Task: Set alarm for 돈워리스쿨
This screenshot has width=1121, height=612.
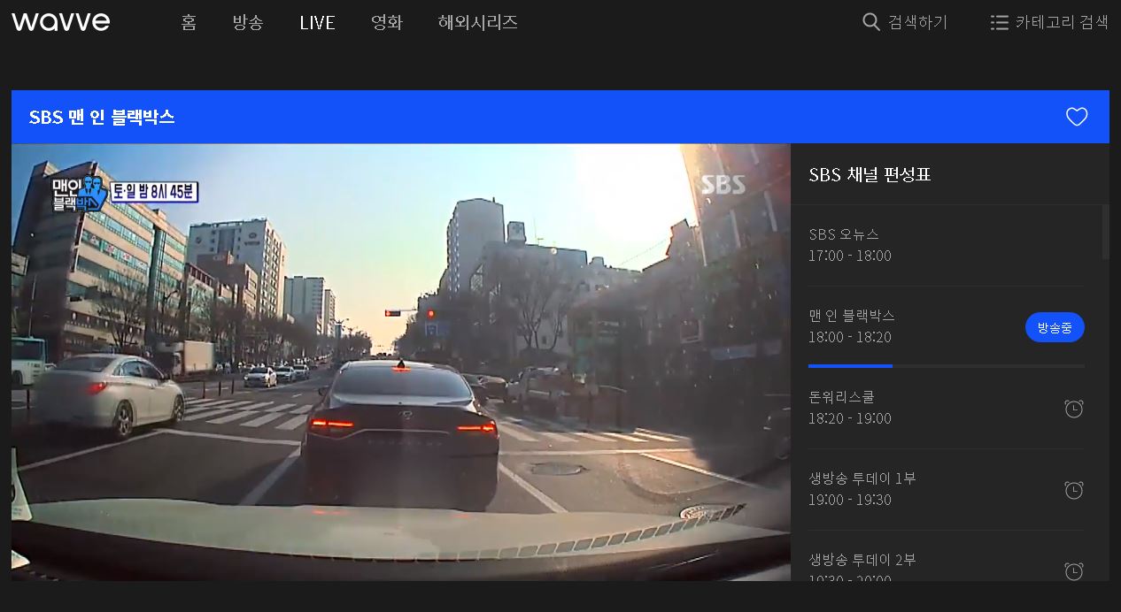Action: point(1074,409)
